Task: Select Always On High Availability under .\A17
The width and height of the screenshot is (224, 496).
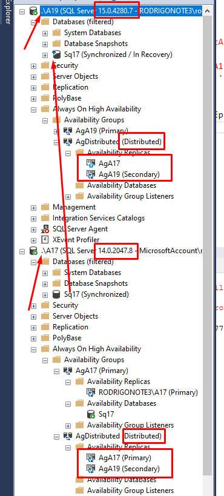Action: pos(97,349)
